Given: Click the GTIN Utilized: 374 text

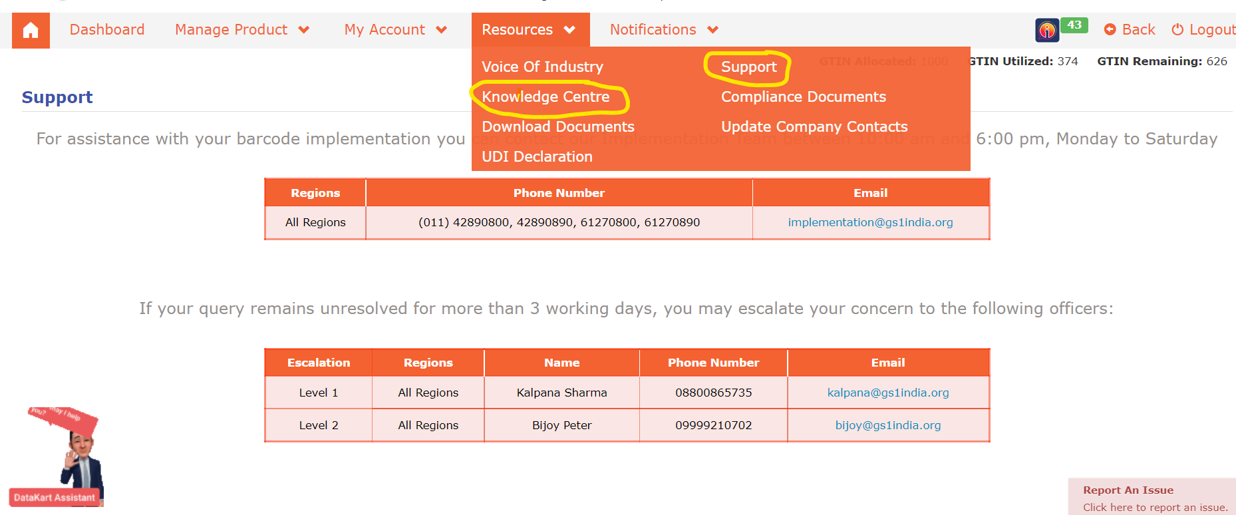Looking at the screenshot, I should point(1023,61).
